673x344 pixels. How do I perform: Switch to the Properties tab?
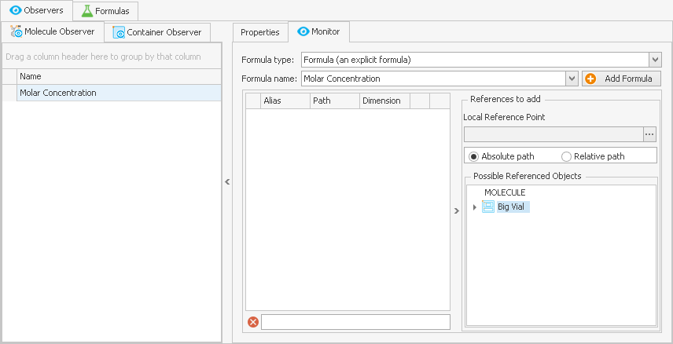[259, 32]
